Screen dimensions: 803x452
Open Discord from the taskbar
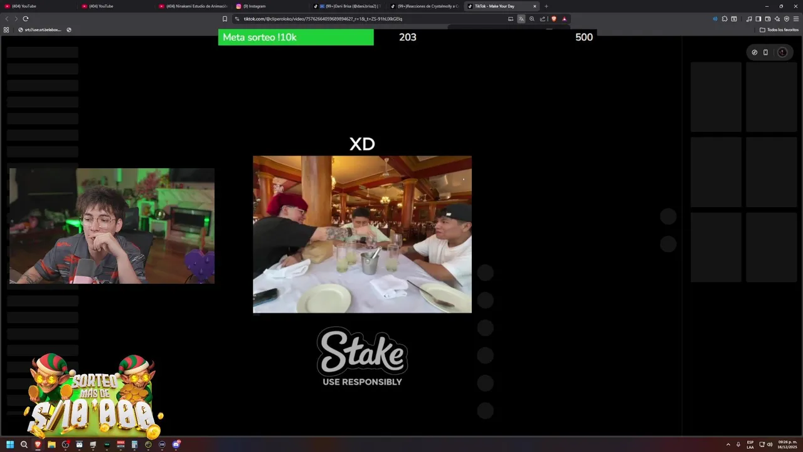(176, 444)
